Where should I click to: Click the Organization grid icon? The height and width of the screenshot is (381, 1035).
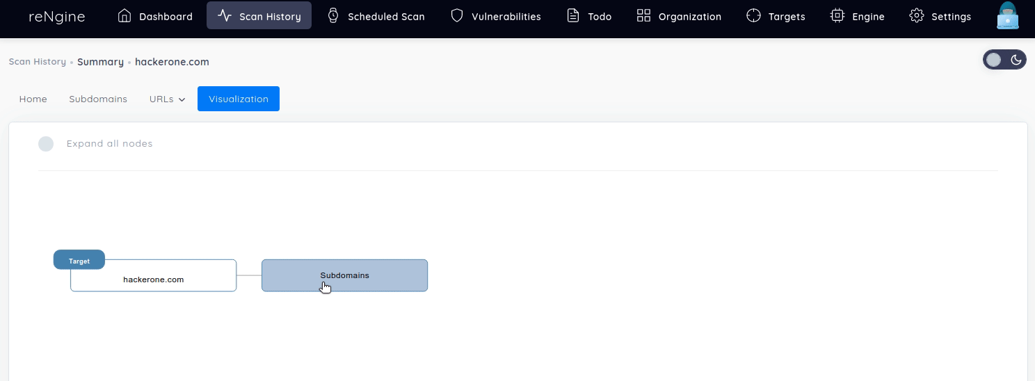[643, 15]
